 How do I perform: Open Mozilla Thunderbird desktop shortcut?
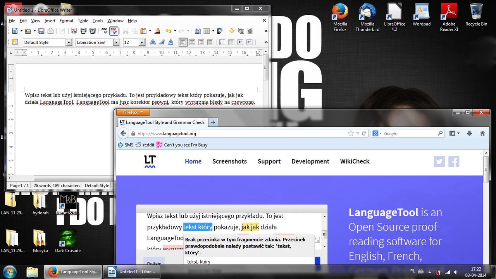pos(367,17)
